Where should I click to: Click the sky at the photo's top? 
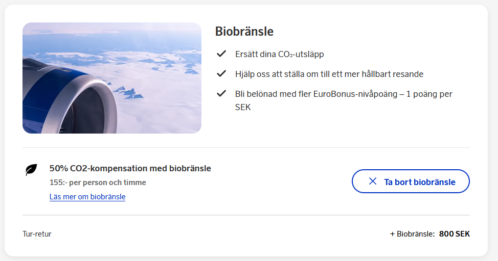[112, 30]
